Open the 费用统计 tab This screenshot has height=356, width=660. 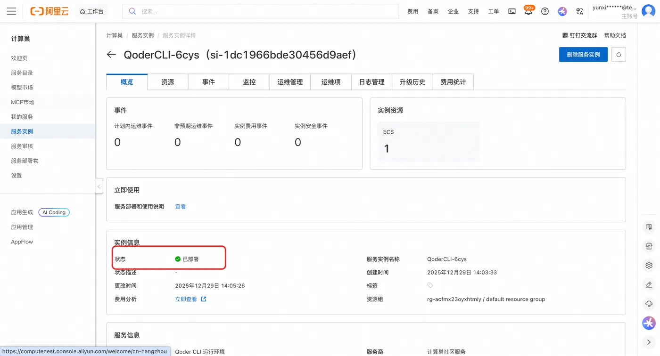453,82
